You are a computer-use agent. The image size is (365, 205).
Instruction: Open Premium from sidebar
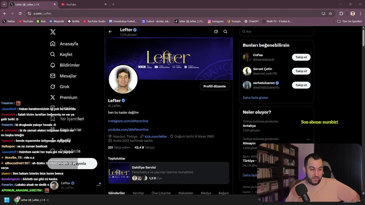point(64,97)
